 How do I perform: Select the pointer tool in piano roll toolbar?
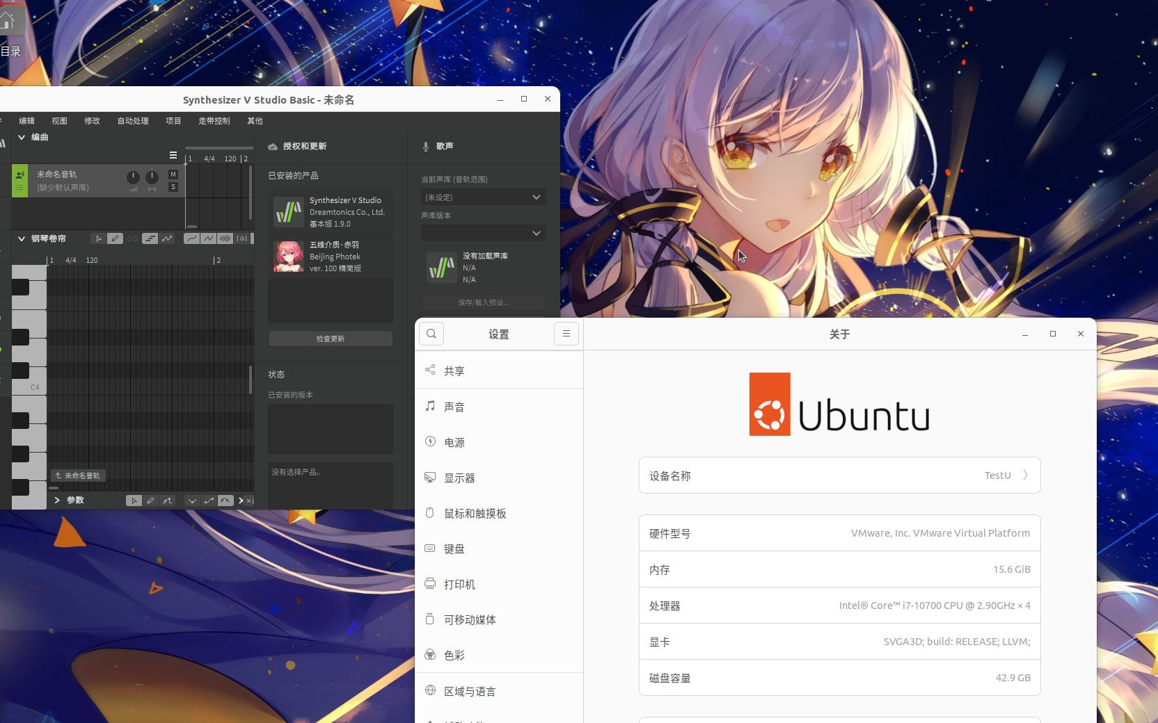coord(99,238)
